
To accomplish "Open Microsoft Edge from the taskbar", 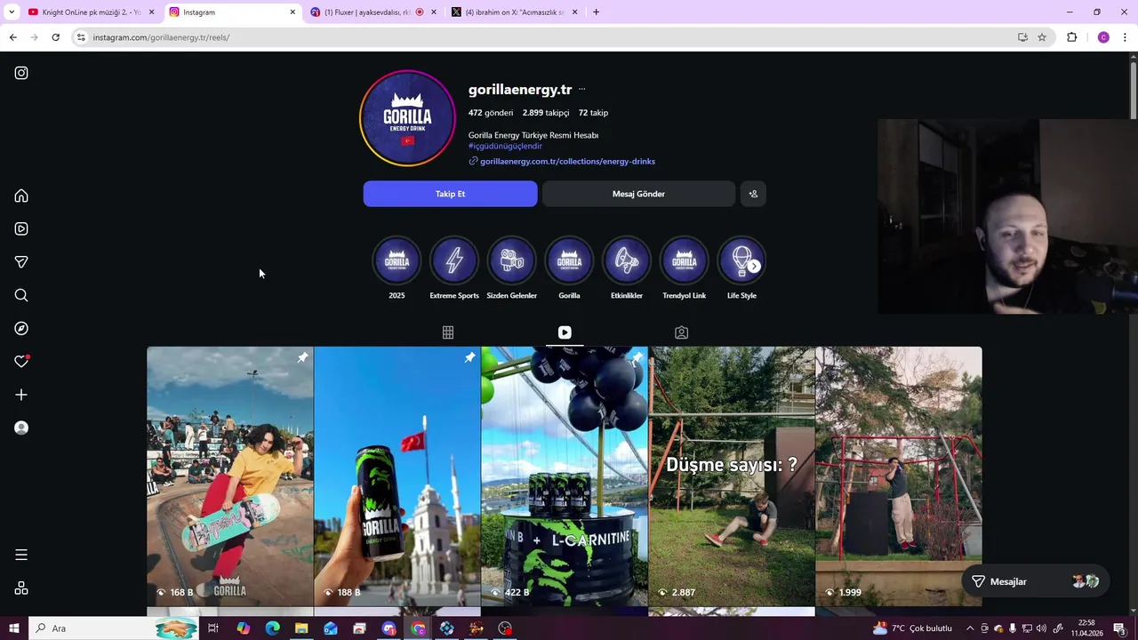I will click(272, 628).
